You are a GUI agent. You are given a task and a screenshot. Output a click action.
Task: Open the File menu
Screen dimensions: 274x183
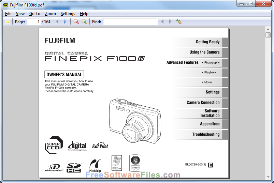(8, 14)
